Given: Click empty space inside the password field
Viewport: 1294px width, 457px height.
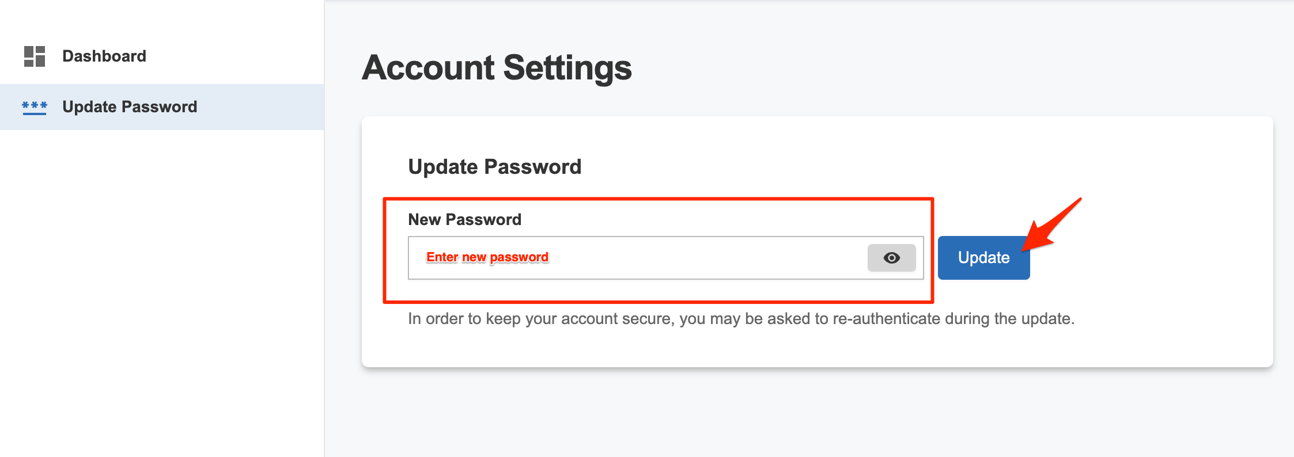Looking at the screenshot, I should [x=709, y=258].
